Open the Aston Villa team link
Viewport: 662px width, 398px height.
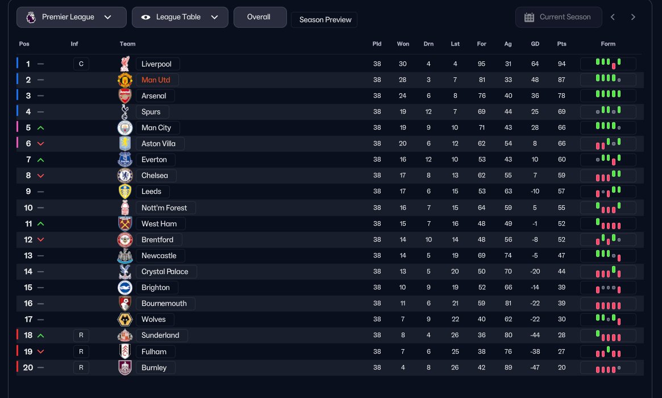point(159,144)
